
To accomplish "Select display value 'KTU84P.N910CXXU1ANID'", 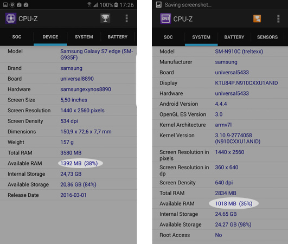I will coord(246,83).
